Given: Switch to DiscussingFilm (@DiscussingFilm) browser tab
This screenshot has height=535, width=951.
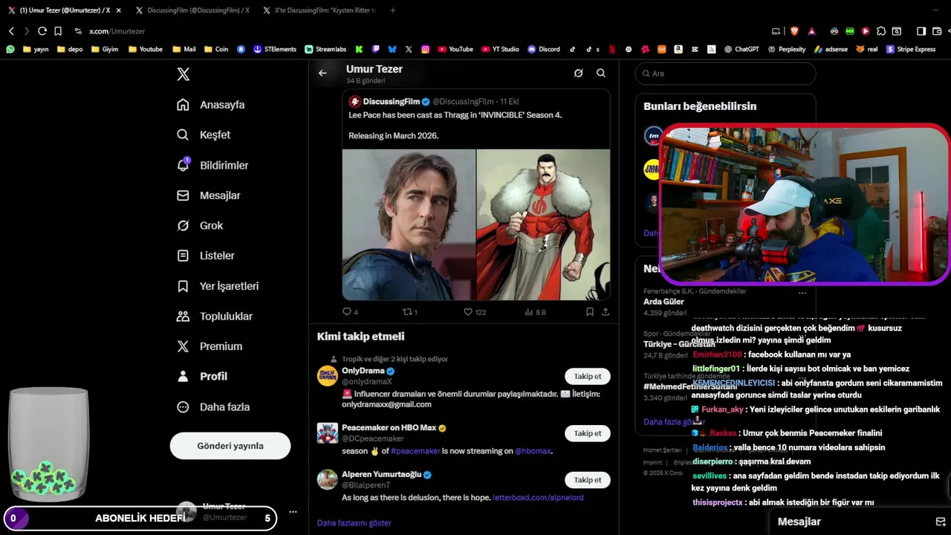Looking at the screenshot, I should point(192,10).
